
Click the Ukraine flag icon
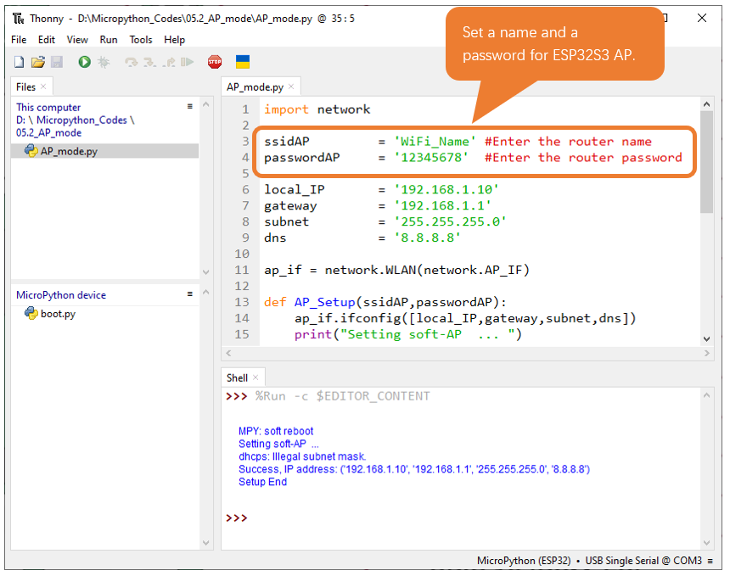point(243,62)
